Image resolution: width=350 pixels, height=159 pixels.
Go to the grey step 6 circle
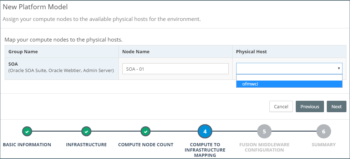pyautogui.click(x=324, y=131)
